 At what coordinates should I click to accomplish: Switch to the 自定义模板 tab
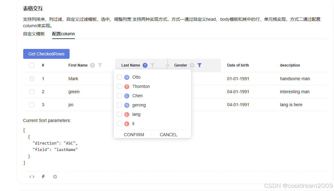coord(34,34)
